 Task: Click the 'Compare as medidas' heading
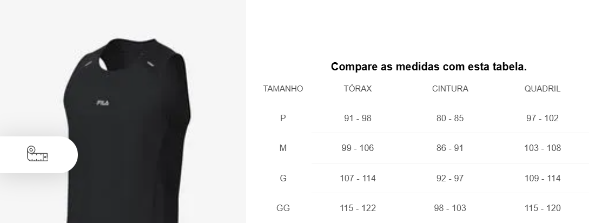pyautogui.click(x=428, y=67)
